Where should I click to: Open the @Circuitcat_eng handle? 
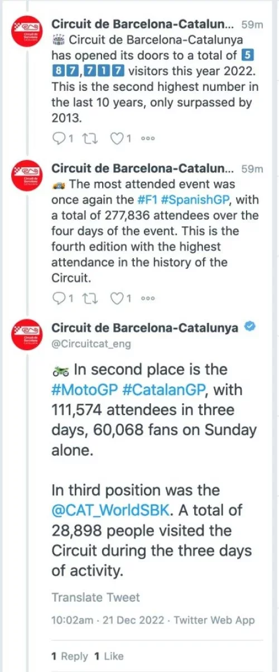point(92,344)
